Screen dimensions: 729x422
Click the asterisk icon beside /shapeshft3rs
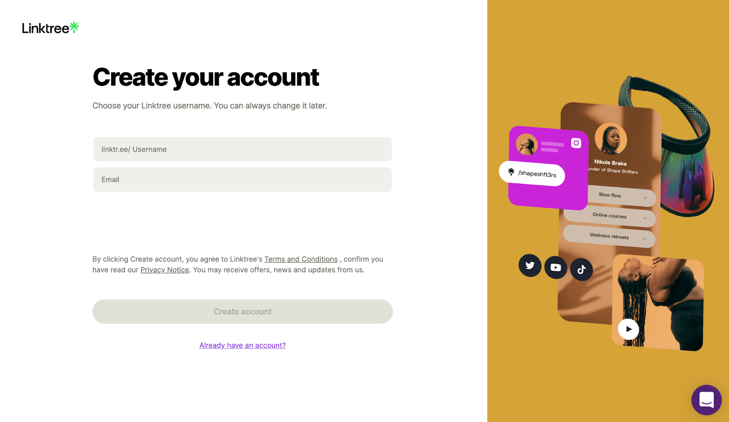tap(510, 173)
